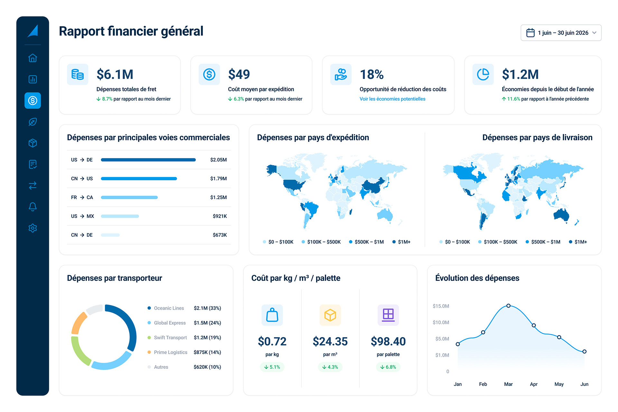This screenshot has height=412, width=618.
Task: Open the bar chart analytics sidebar icon
Action: coord(33,79)
